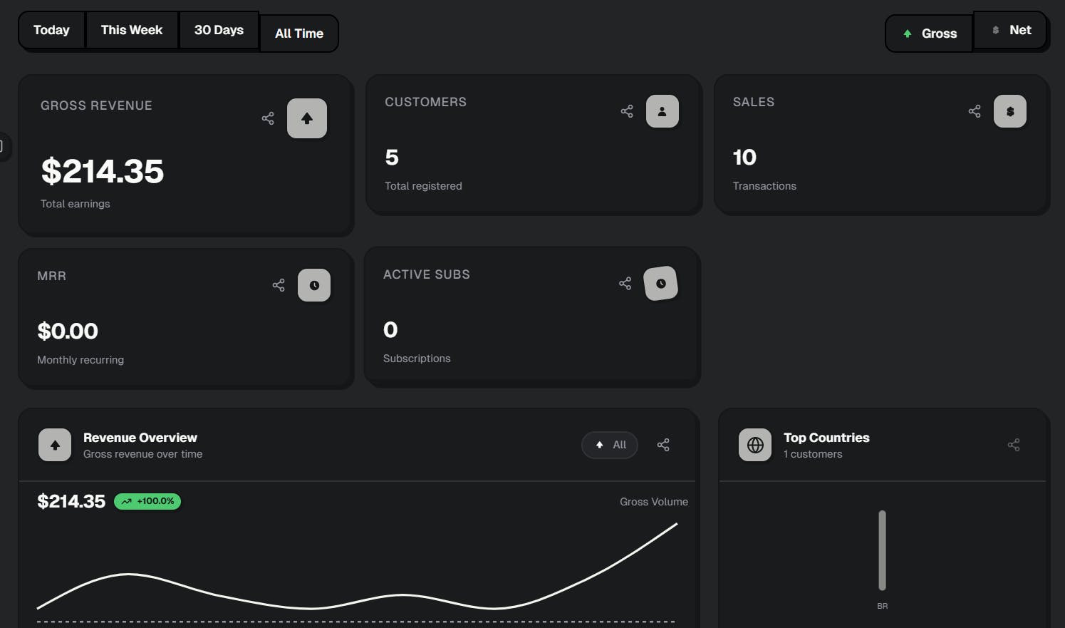Click share icon on Sales card

975,111
